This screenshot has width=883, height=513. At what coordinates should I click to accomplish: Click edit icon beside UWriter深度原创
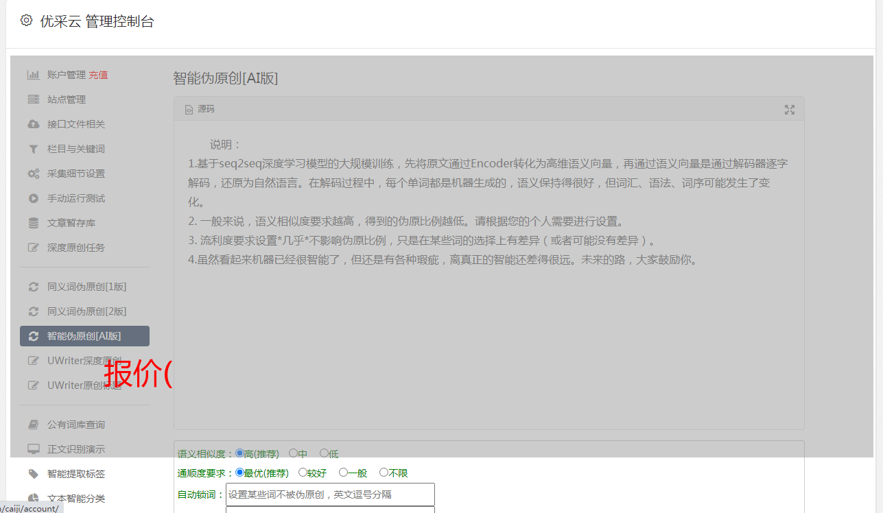33,361
